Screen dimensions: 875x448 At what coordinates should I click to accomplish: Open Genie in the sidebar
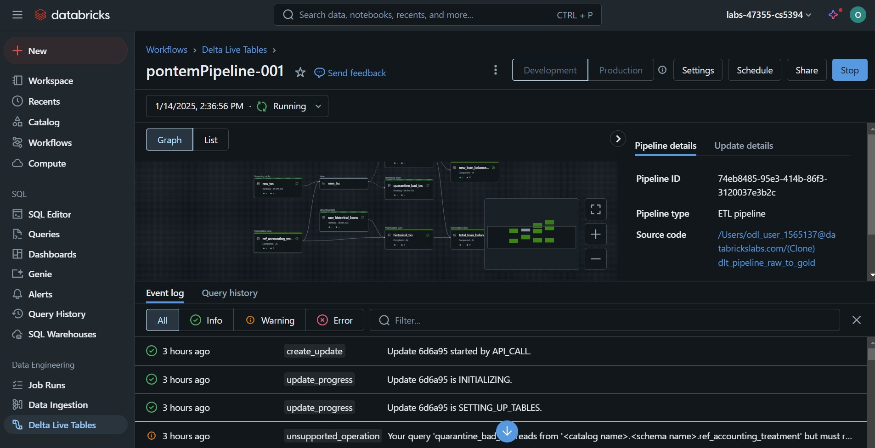pyautogui.click(x=66, y=274)
